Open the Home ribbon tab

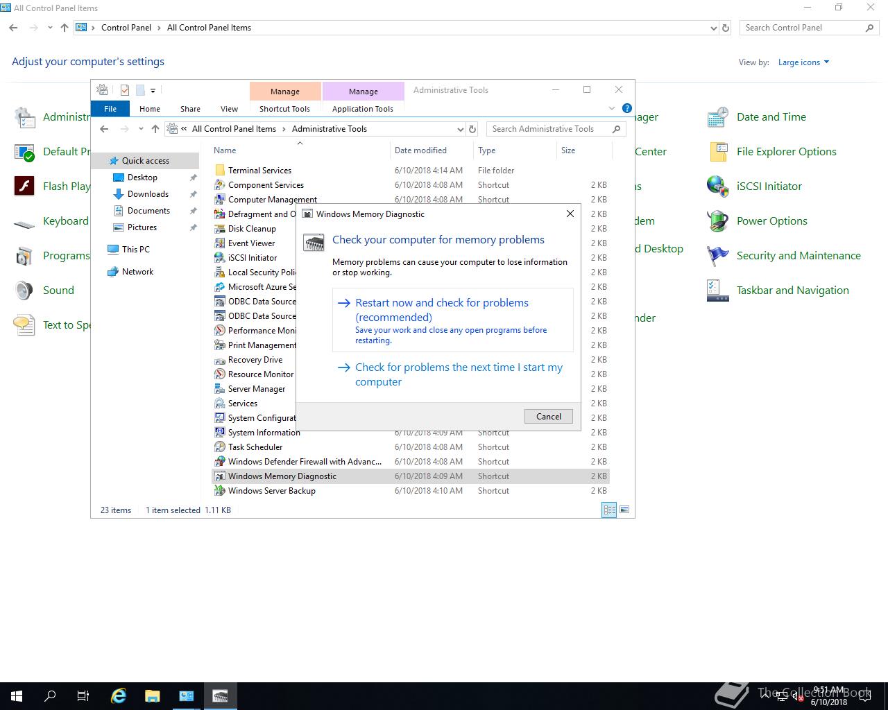150,109
